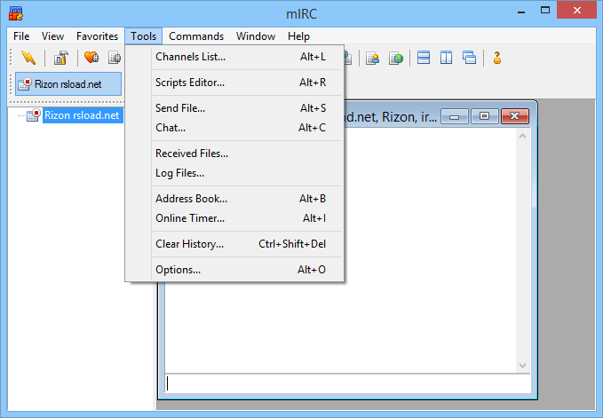Select Send File in Tools menu
The image size is (603, 418).
click(234, 108)
